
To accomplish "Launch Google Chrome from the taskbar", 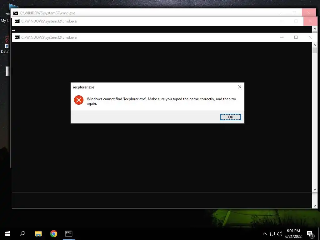I will (54, 234).
